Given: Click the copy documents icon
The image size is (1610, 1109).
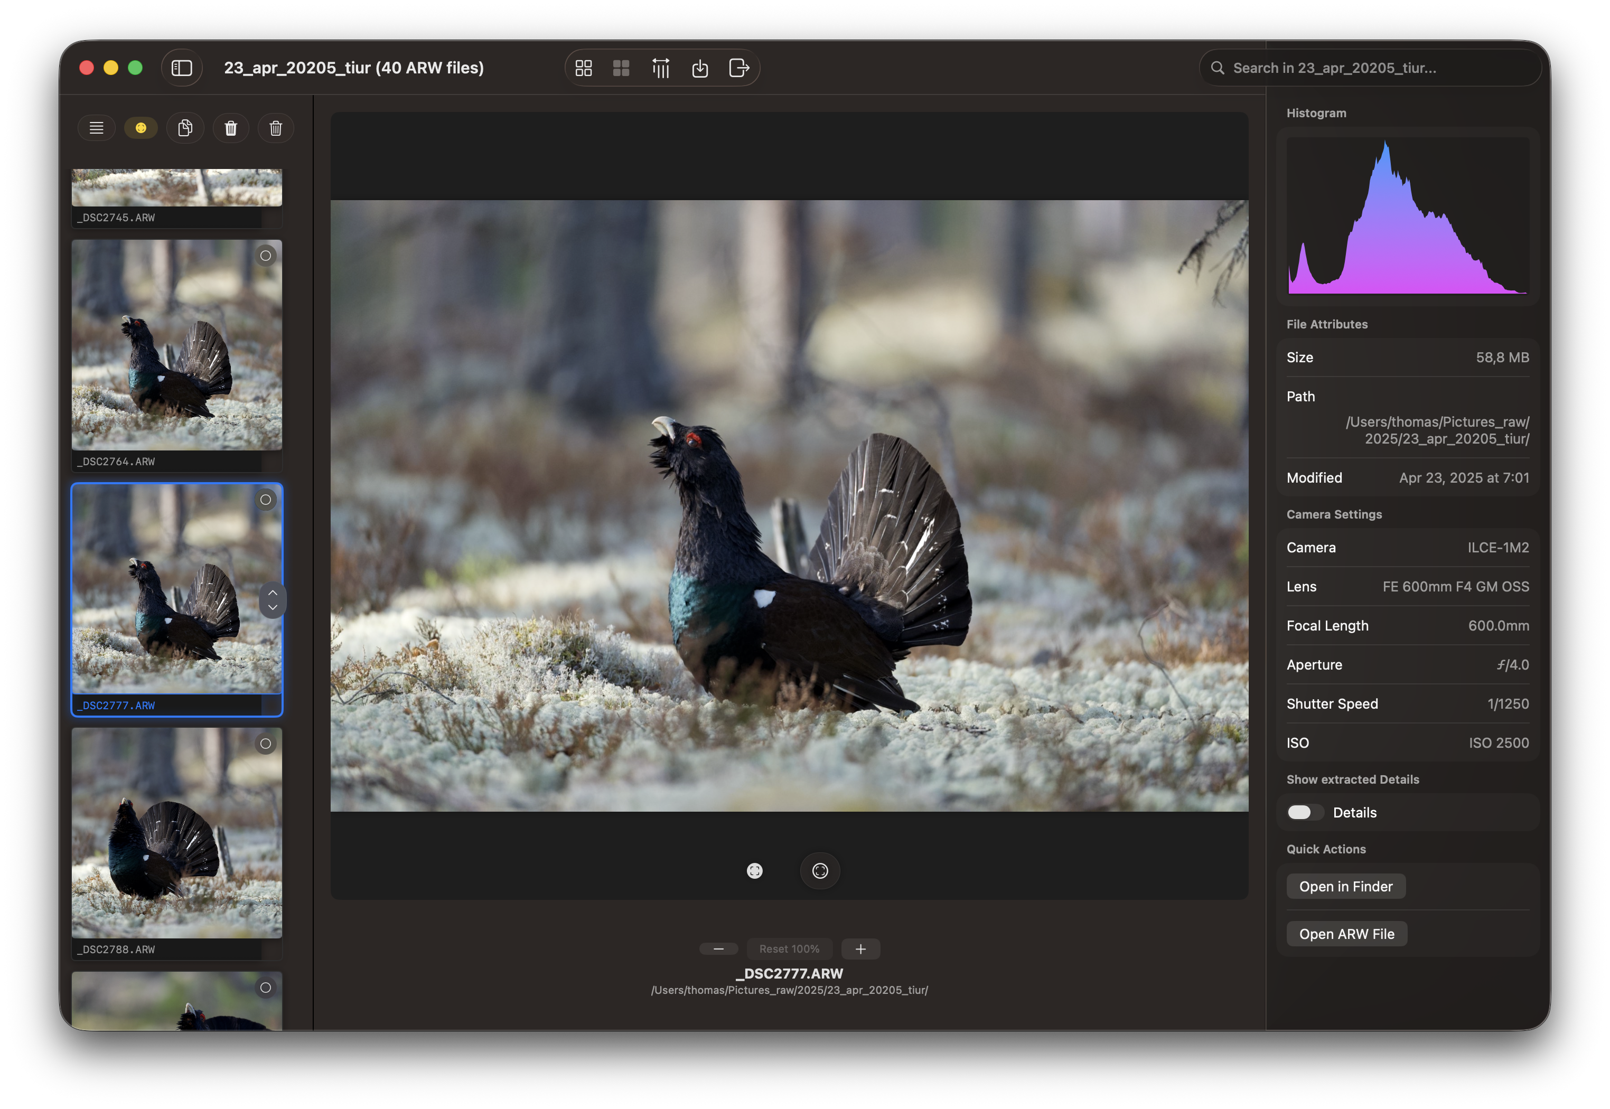Looking at the screenshot, I should click(185, 128).
